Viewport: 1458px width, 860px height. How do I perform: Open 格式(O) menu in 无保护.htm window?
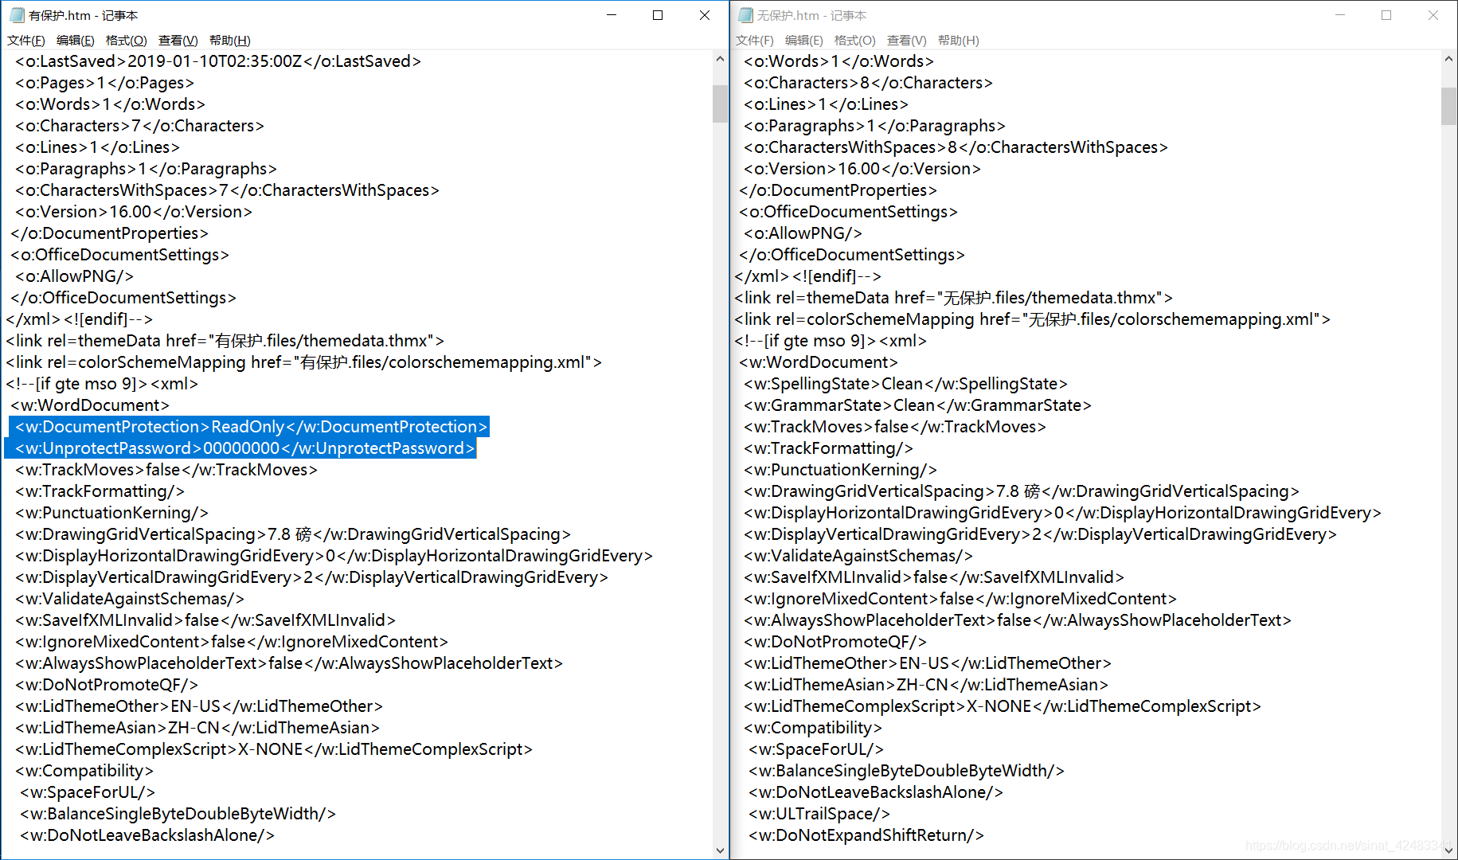click(x=855, y=40)
